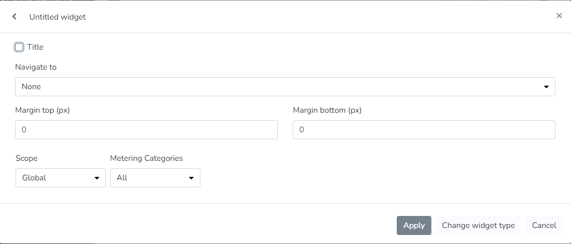The width and height of the screenshot is (571, 244).
Task: Click the Navigate to field label
Action: [x=36, y=67]
